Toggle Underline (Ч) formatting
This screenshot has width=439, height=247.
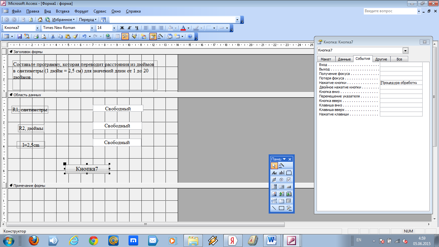click(137, 28)
